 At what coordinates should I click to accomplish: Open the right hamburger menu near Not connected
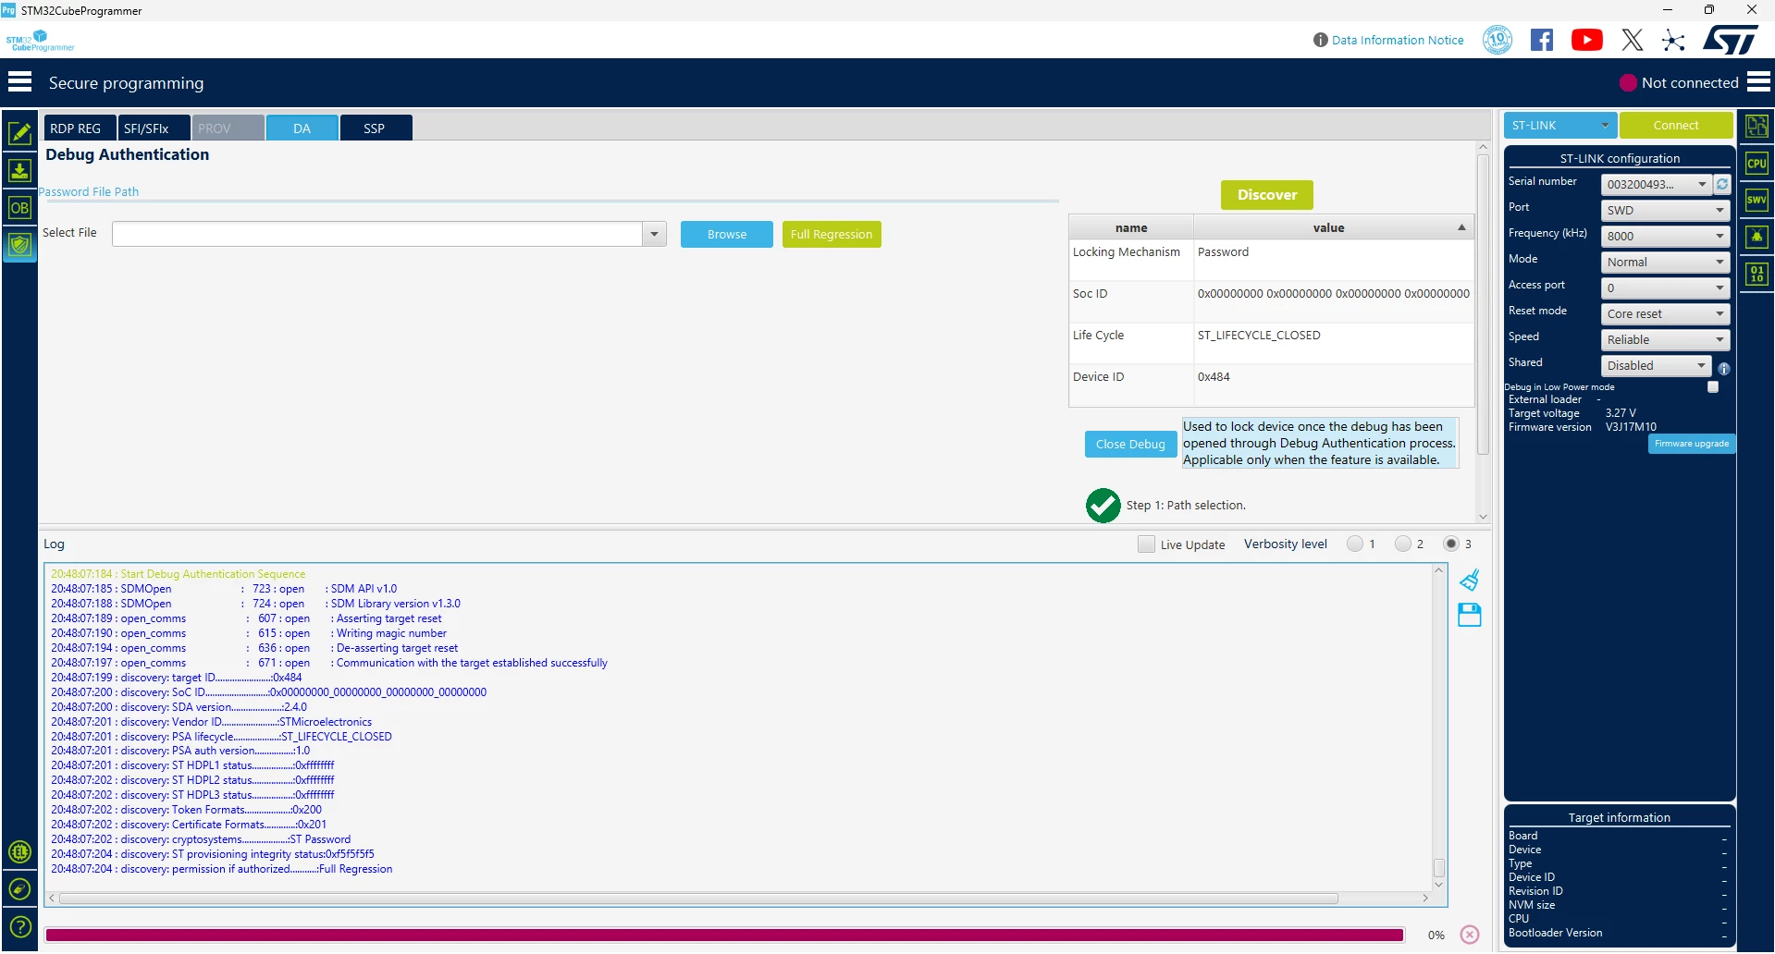(x=1758, y=82)
